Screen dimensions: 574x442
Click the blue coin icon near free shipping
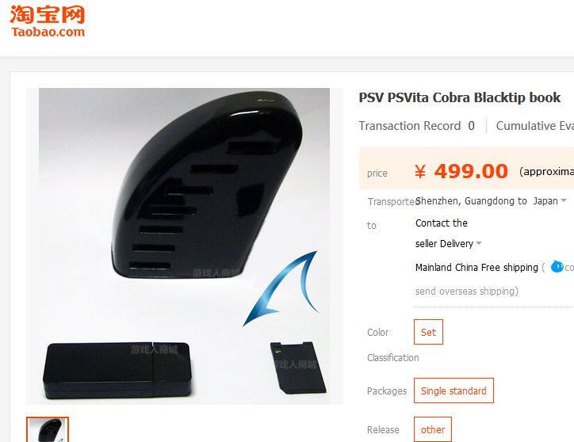(x=557, y=266)
